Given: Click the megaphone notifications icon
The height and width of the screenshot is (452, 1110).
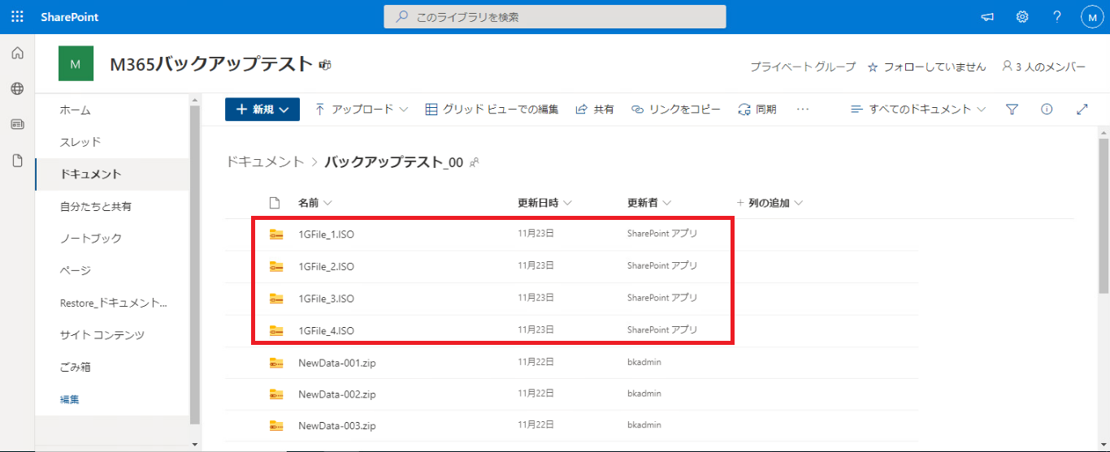Looking at the screenshot, I should (987, 17).
